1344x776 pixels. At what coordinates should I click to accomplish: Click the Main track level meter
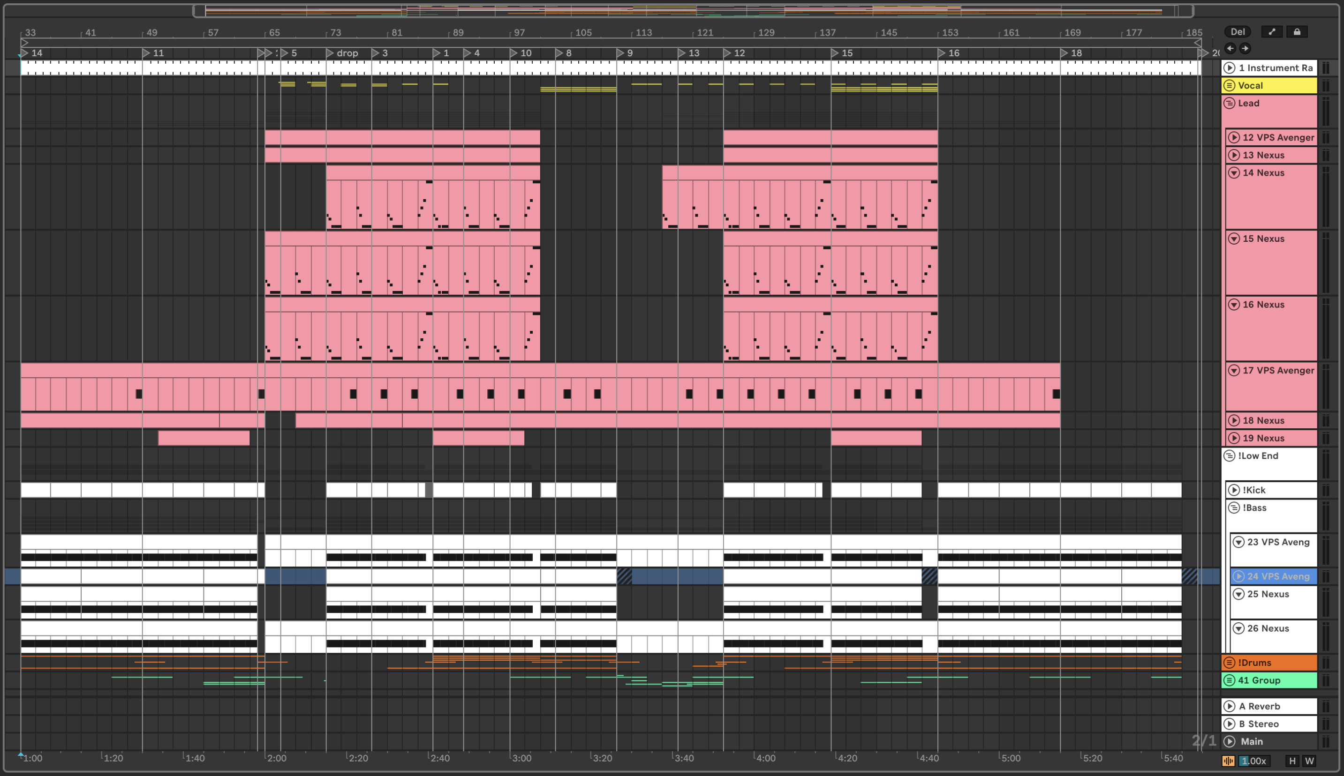(1326, 741)
